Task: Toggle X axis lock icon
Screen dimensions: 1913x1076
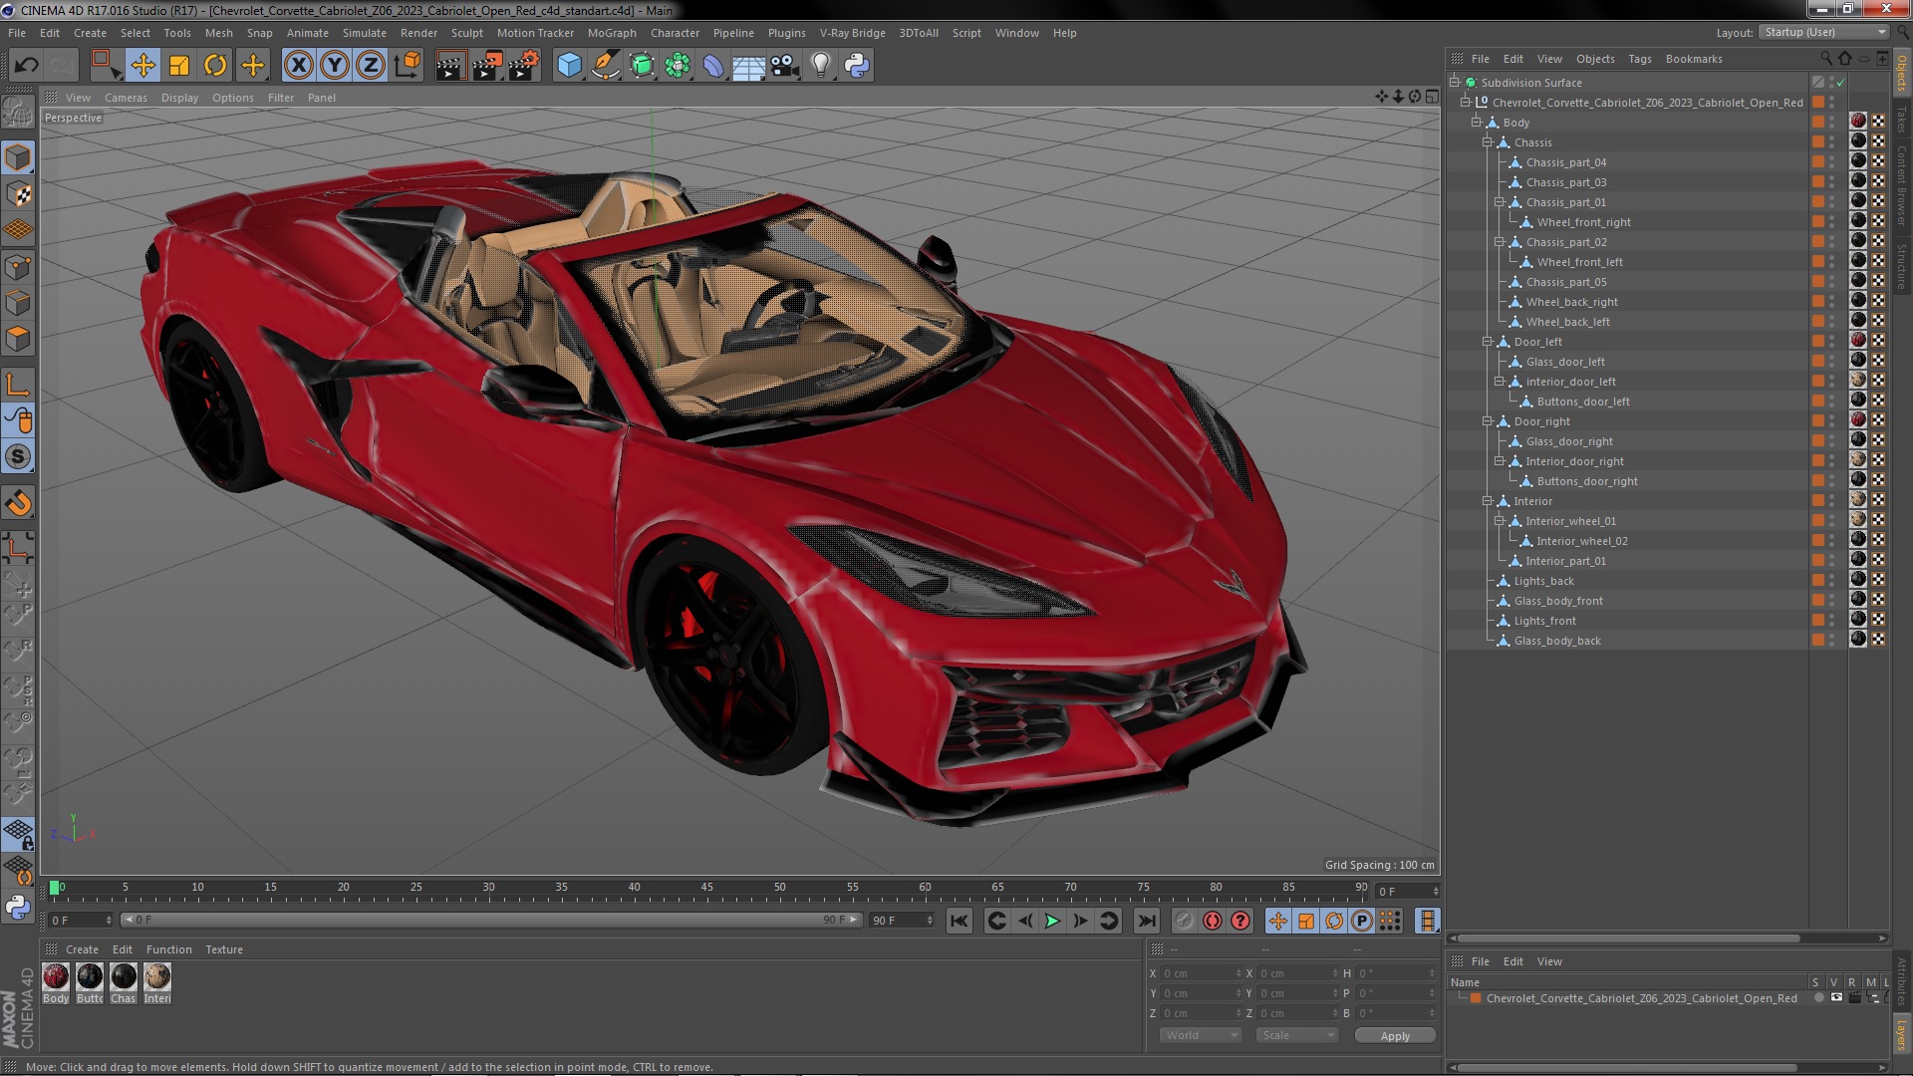Action: pyautogui.click(x=298, y=66)
